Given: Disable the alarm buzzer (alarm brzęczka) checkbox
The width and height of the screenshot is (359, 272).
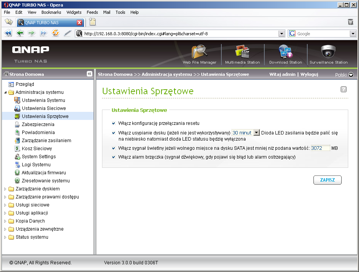Looking at the screenshot, I should (x=114, y=157).
